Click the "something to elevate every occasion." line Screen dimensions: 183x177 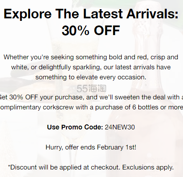click(x=91, y=77)
